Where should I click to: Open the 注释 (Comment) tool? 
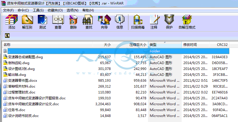pyautogui.click(x=155, y=20)
